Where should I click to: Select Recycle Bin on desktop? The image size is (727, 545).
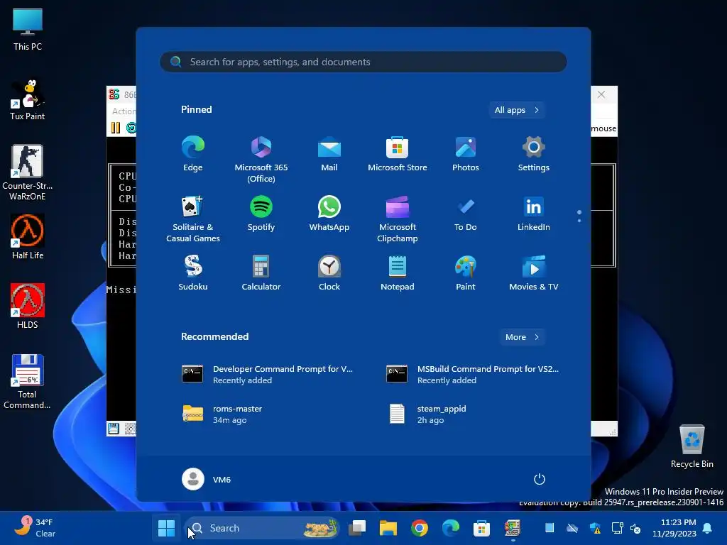[692, 447]
